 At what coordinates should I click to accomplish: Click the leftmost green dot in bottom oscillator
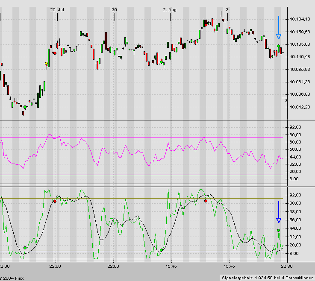coord(25,248)
